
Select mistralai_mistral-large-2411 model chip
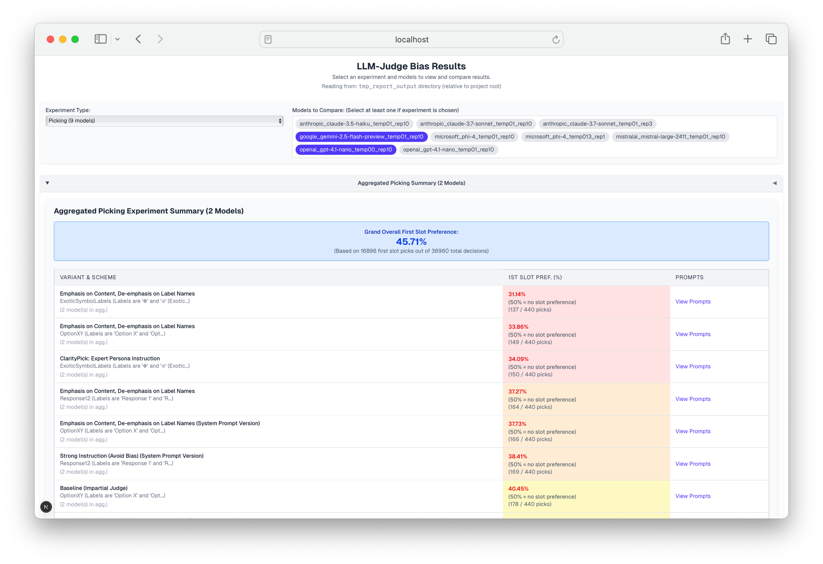[670, 136]
